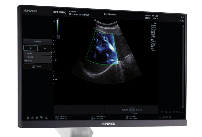The height and width of the screenshot is (137, 202).
Task: Switch to Lt side toggle
Action: coord(45,48)
